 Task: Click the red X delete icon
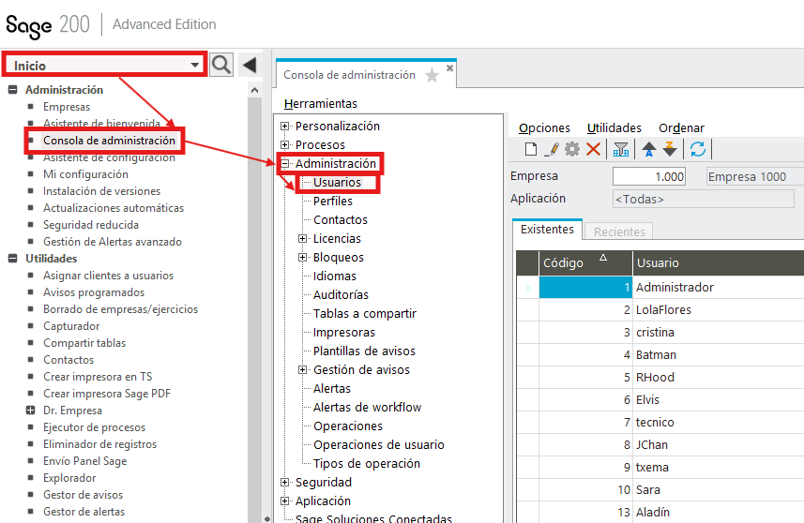pyautogui.click(x=593, y=149)
